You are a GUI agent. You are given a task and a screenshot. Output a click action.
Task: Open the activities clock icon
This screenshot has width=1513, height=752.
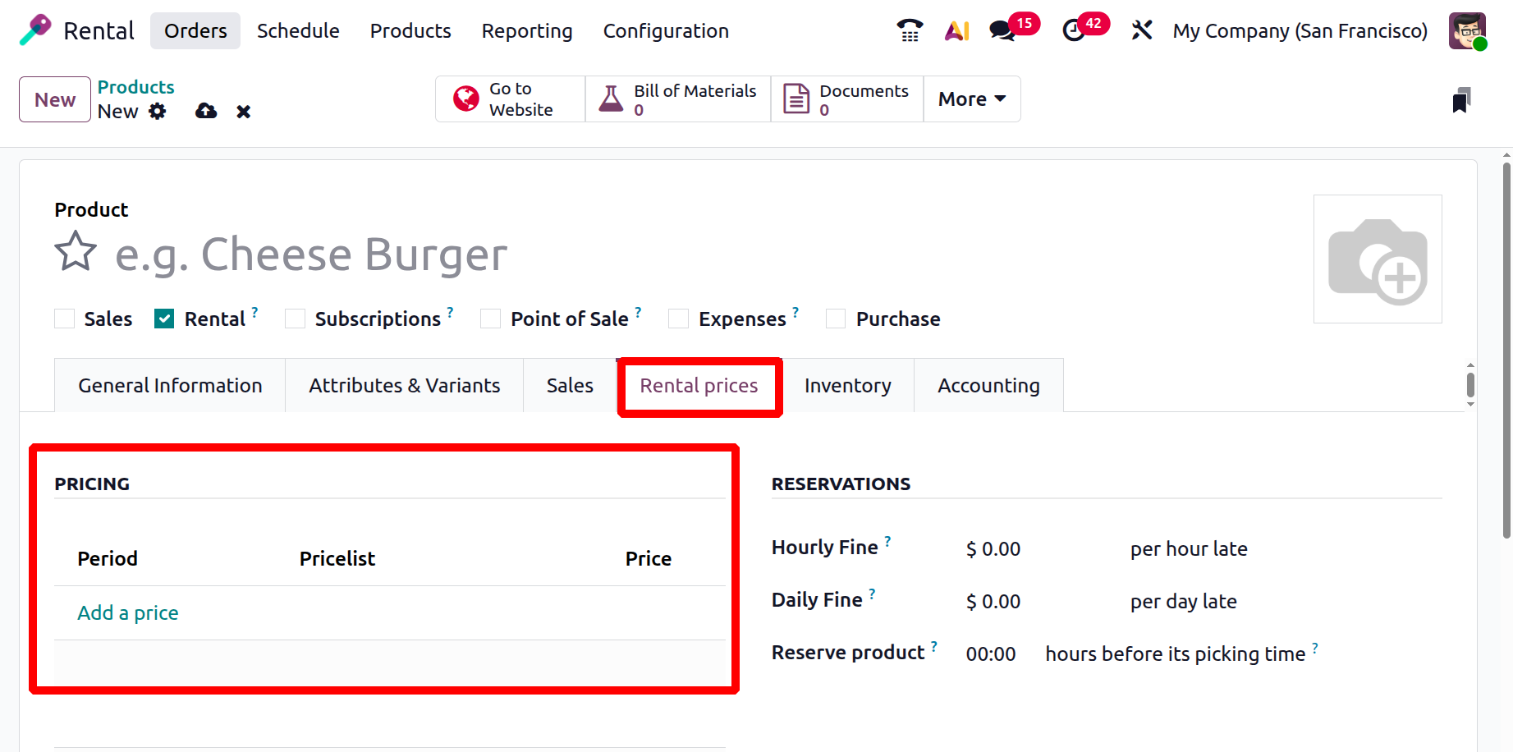pos(1074,31)
